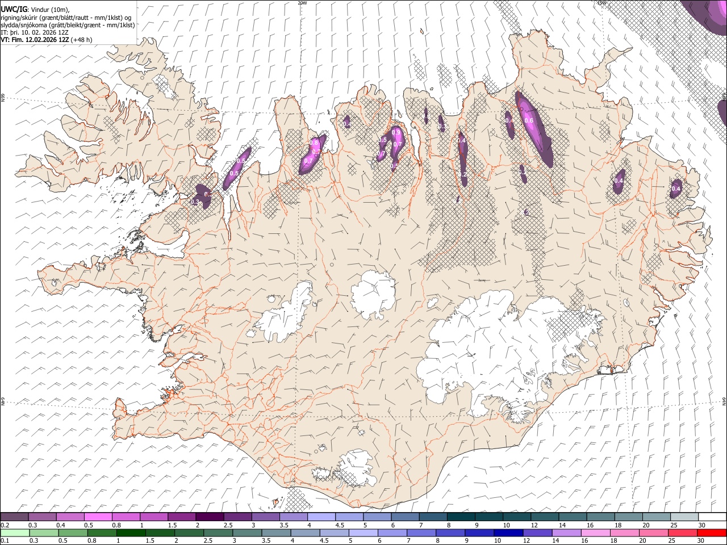The image size is (727, 545).
Task: Select the pale grey 25–30 swatch in the upper legend row
Action: [684, 517]
